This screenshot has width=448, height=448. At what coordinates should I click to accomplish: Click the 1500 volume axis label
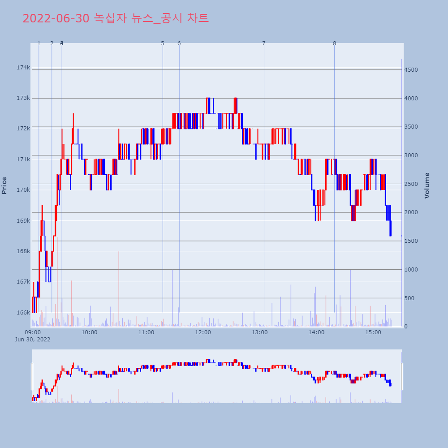click(411, 241)
